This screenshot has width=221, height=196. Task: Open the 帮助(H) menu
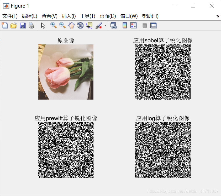150,16
